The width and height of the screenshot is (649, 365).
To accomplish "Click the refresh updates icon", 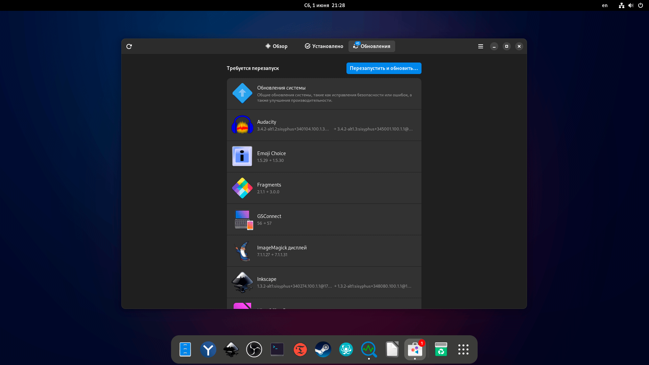I will click(129, 46).
